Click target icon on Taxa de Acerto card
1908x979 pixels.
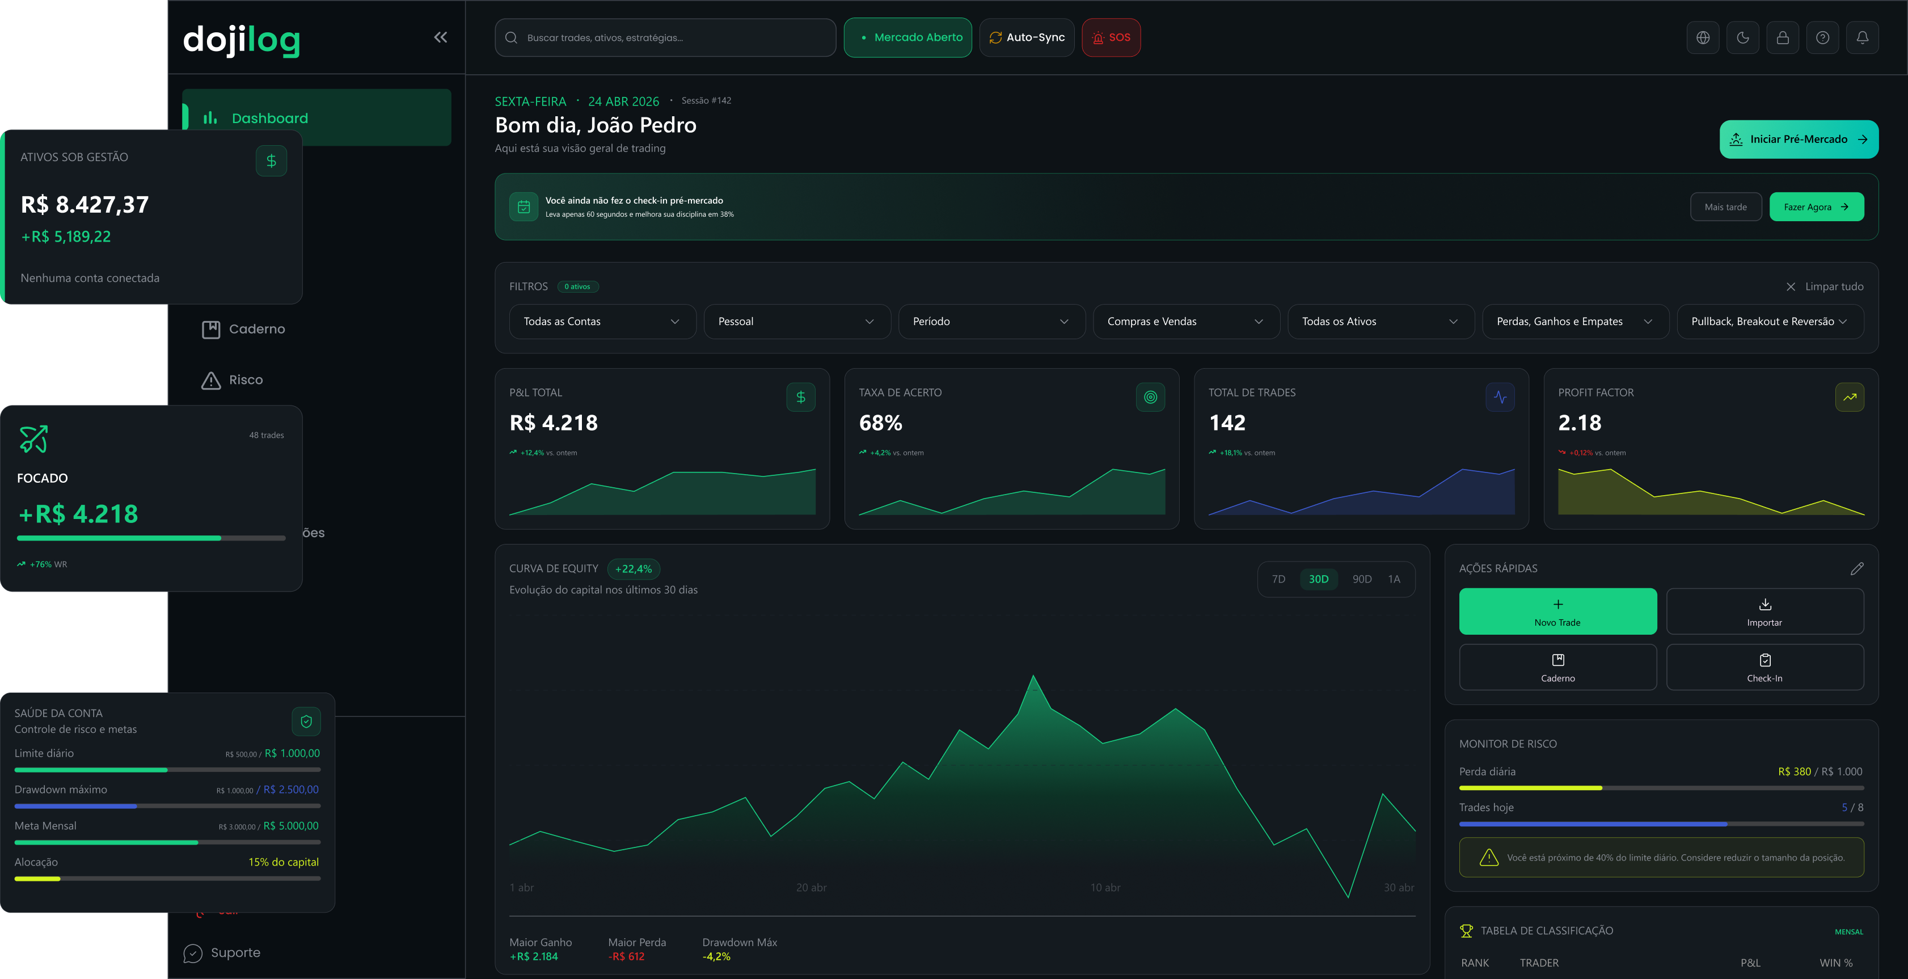(x=1150, y=398)
